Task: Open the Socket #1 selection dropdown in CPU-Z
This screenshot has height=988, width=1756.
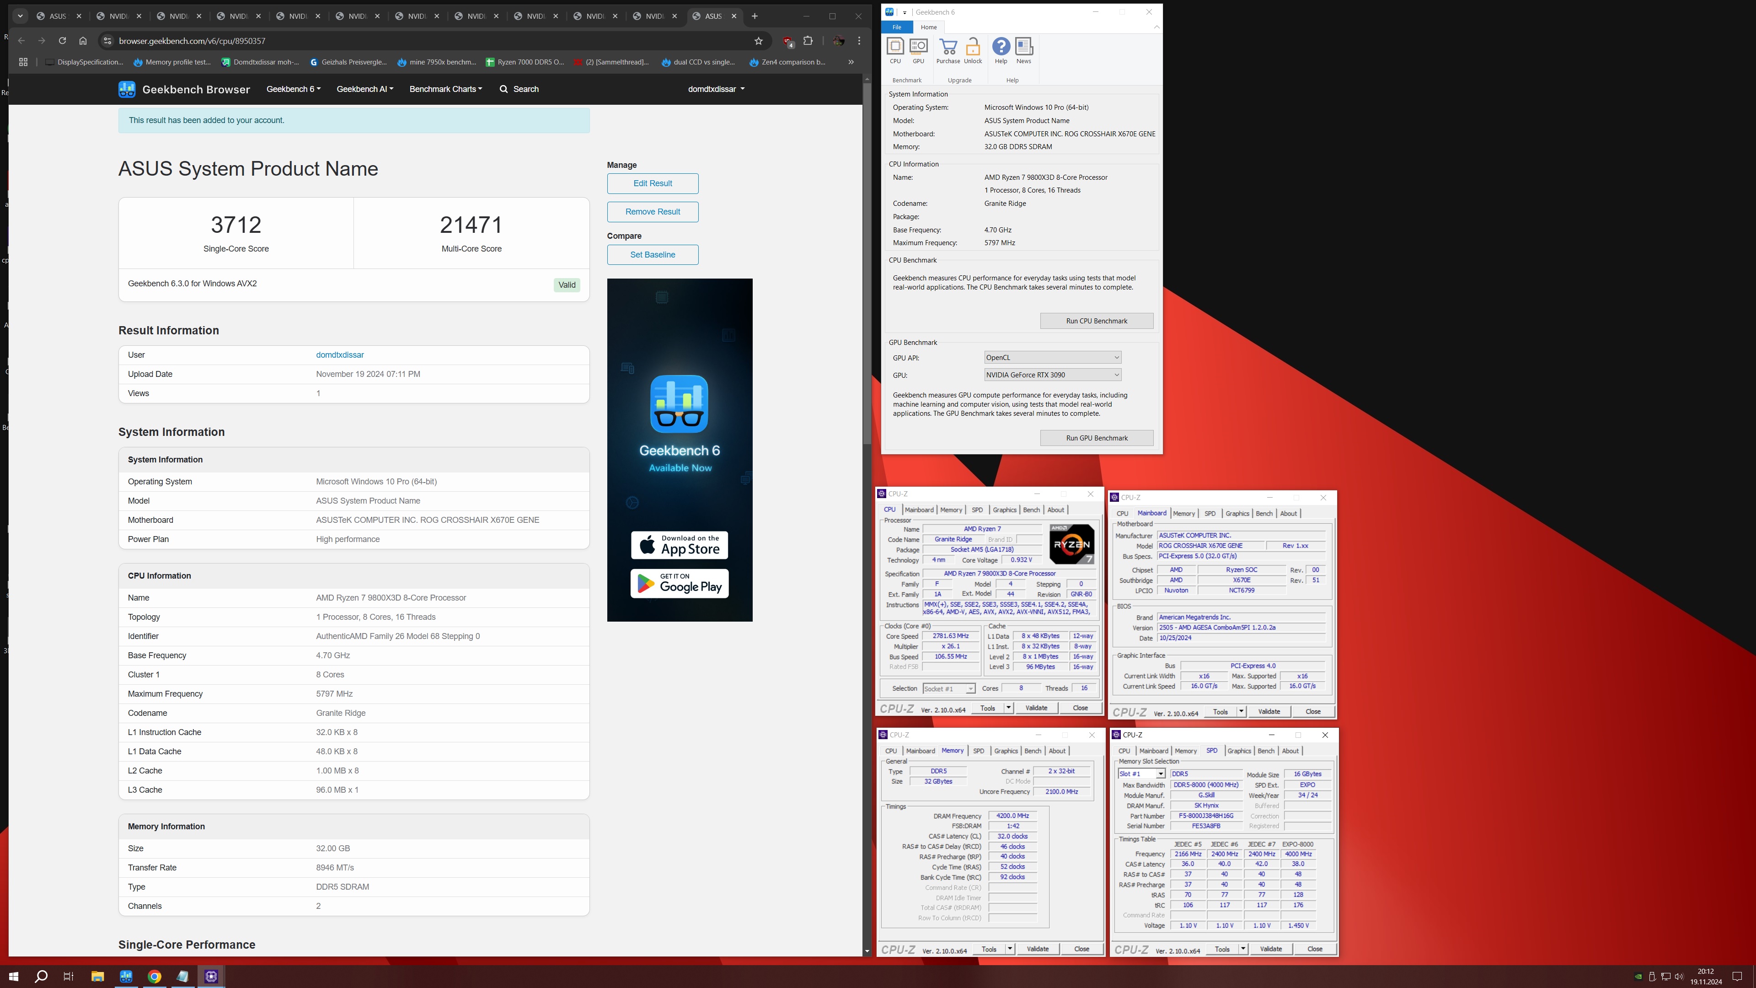Action: pyautogui.click(x=948, y=689)
